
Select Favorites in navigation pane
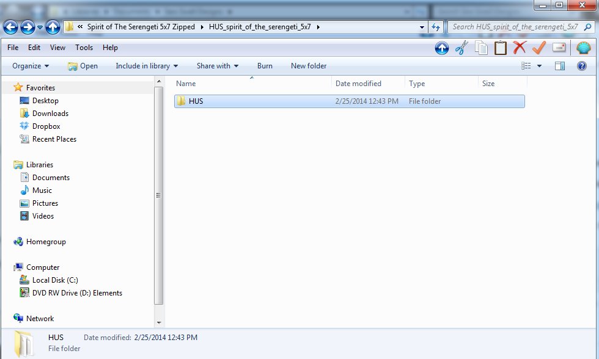[40, 88]
